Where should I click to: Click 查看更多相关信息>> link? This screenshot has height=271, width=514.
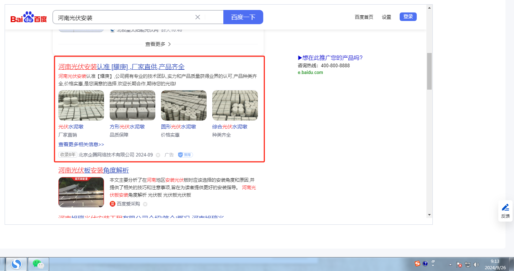click(81, 144)
